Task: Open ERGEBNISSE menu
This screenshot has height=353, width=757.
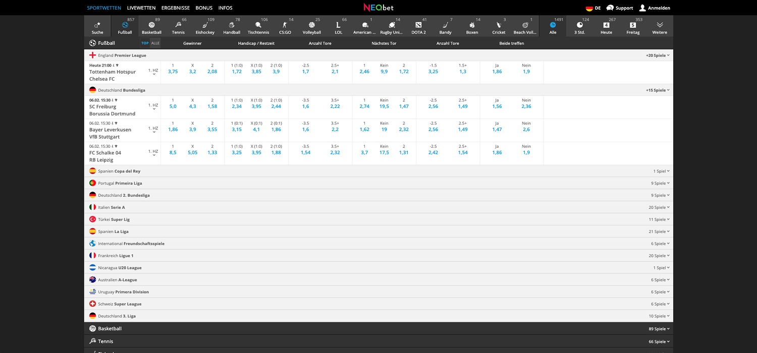Action: (176, 8)
